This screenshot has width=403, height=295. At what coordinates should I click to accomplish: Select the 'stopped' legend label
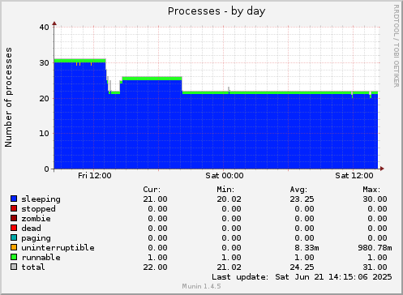coord(38,209)
